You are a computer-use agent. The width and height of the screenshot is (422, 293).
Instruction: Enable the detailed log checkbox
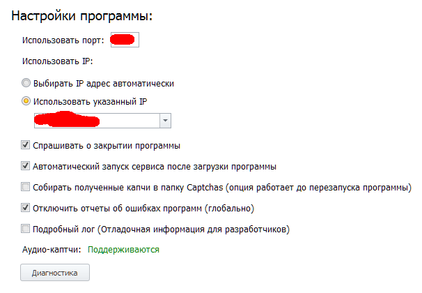[x=26, y=228]
